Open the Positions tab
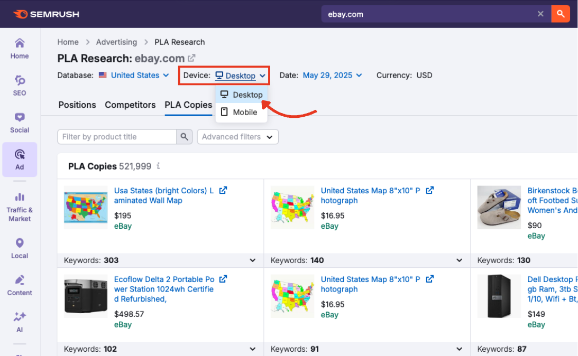578x356 pixels. [77, 105]
